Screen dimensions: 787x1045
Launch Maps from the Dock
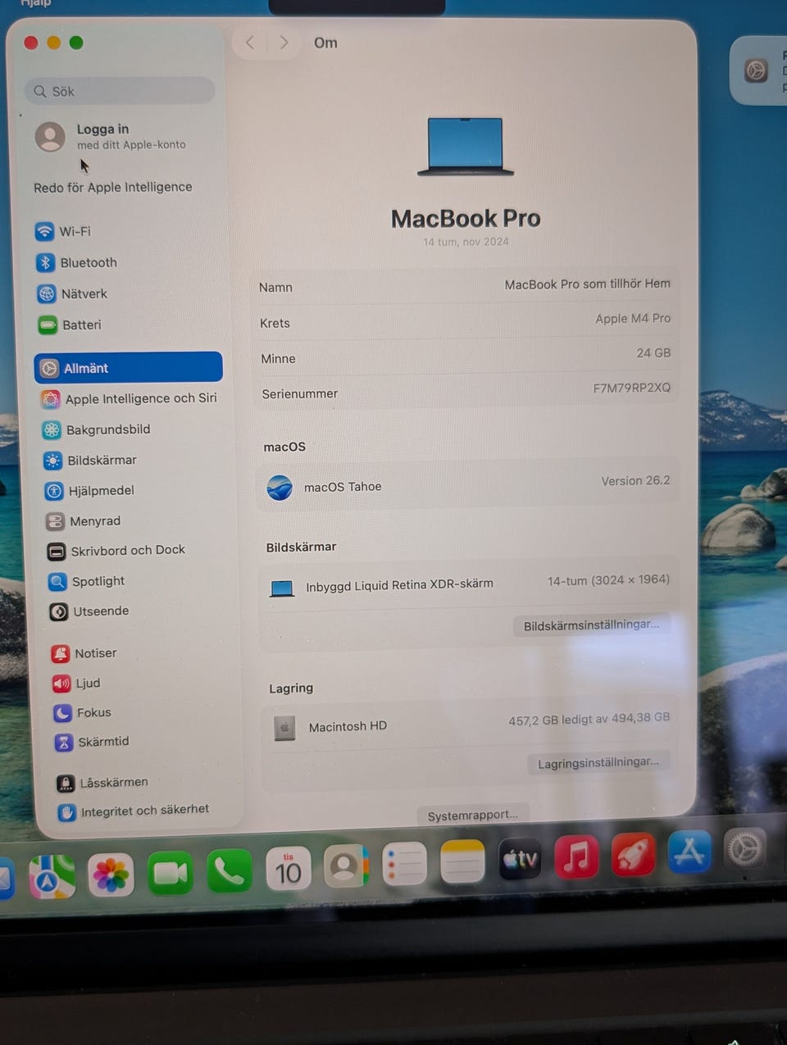pos(52,875)
